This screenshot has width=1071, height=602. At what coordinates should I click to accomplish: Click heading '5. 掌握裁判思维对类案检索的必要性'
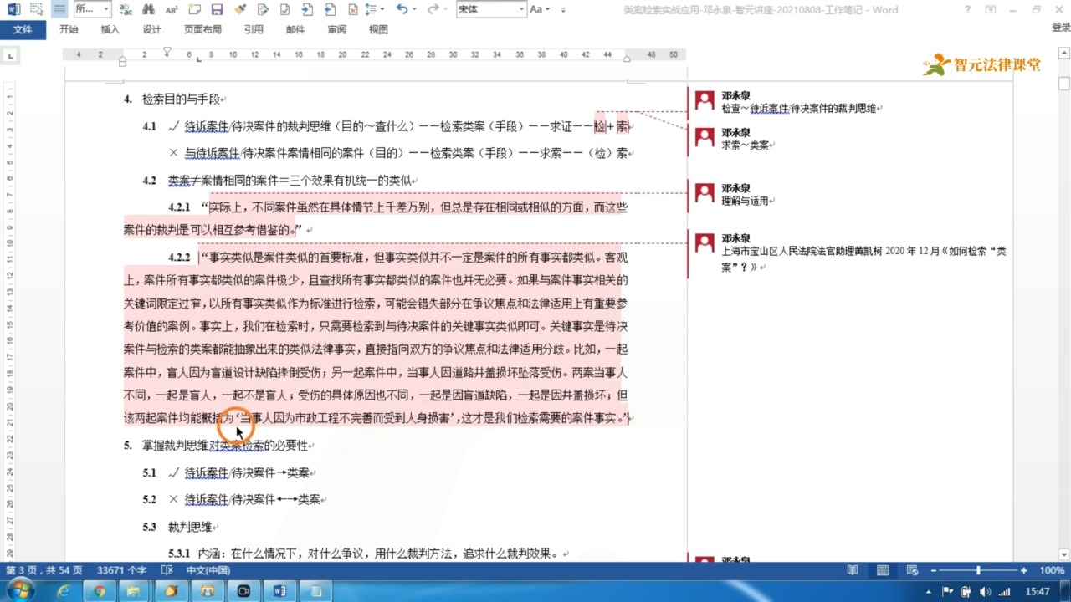click(x=218, y=446)
